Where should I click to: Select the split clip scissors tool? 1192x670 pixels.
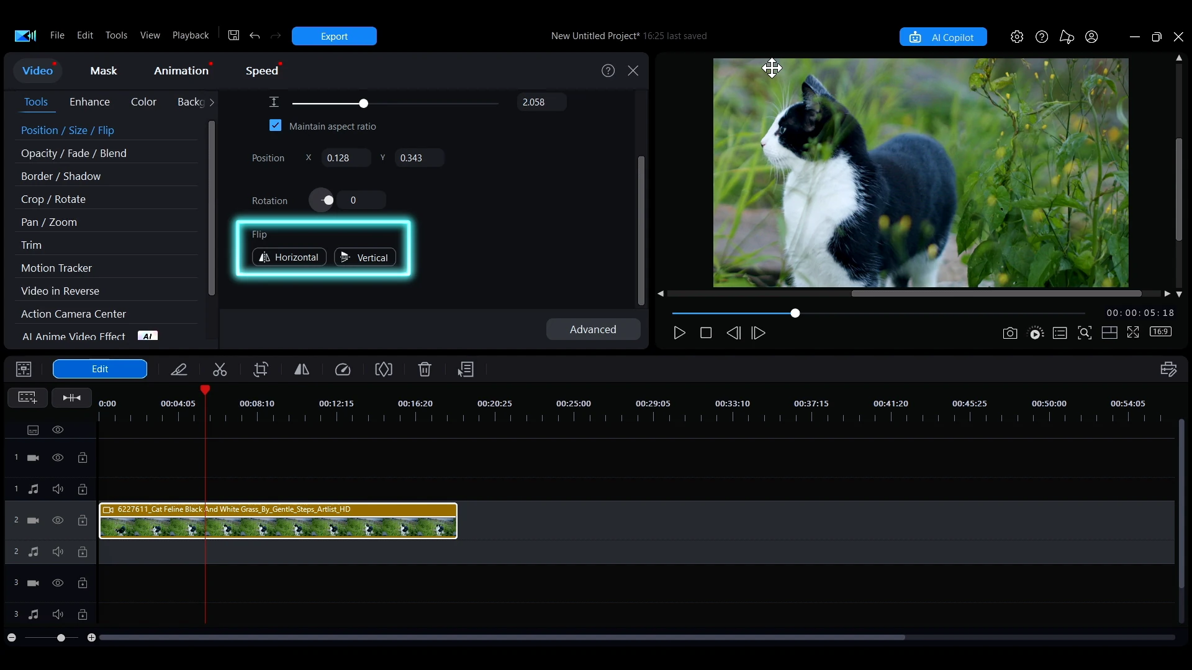pos(220,370)
